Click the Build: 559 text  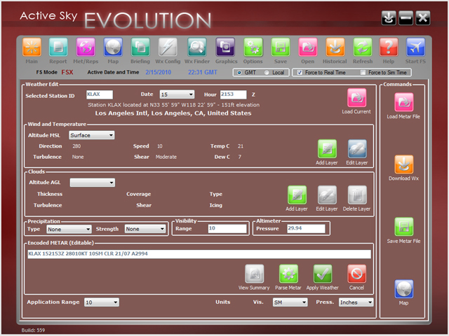(33, 330)
